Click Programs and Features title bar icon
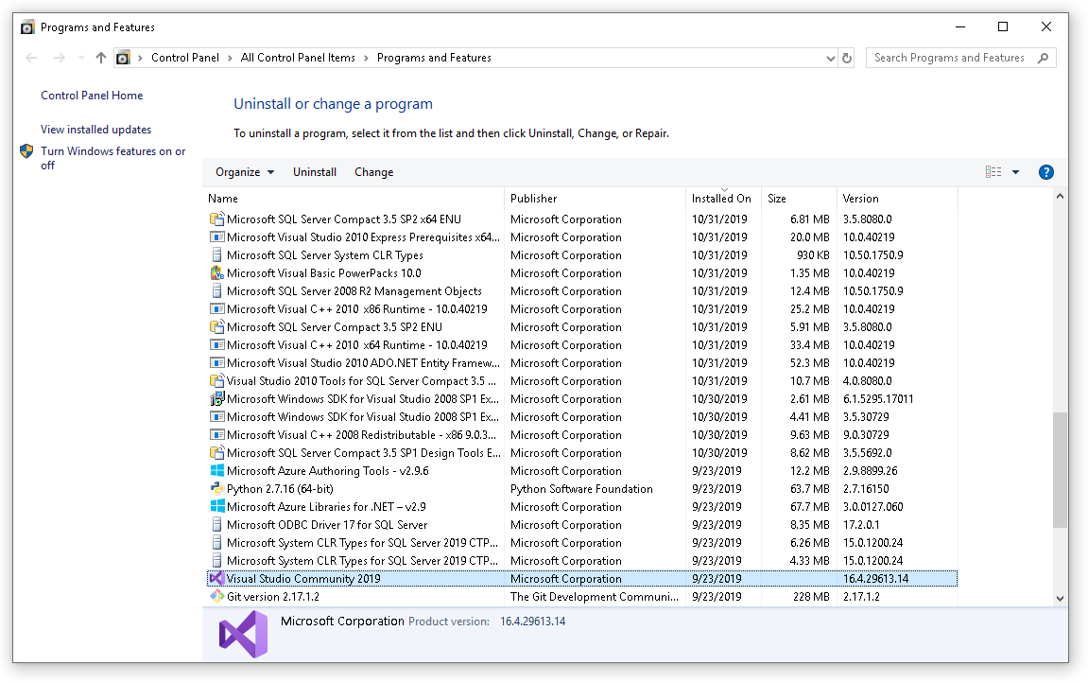 click(27, 27)
